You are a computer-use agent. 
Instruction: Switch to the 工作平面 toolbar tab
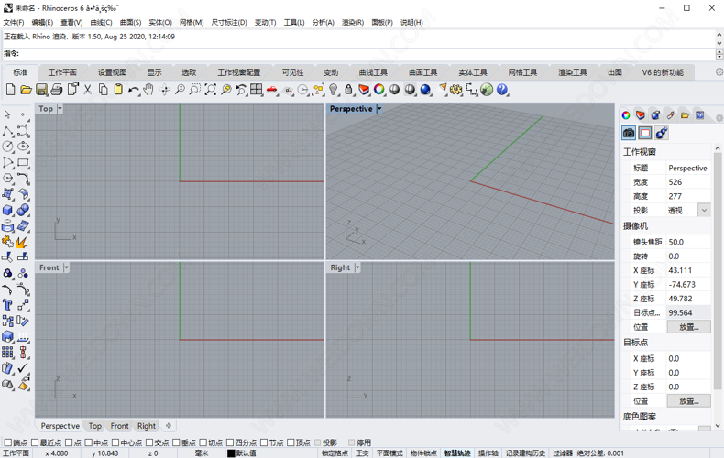[x=62, y=72]
